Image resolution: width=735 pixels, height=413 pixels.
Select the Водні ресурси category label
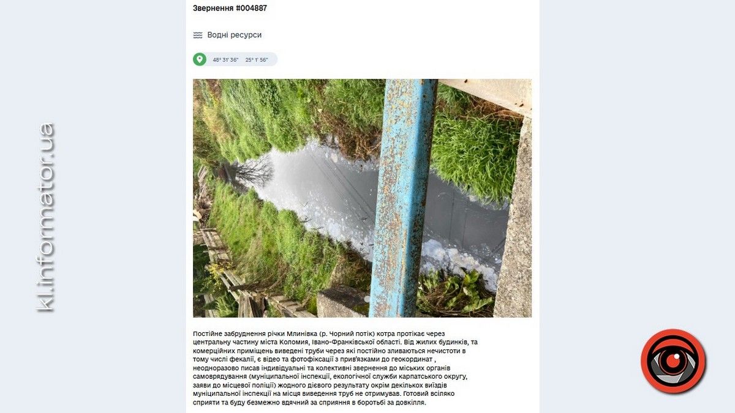point(235,35)
